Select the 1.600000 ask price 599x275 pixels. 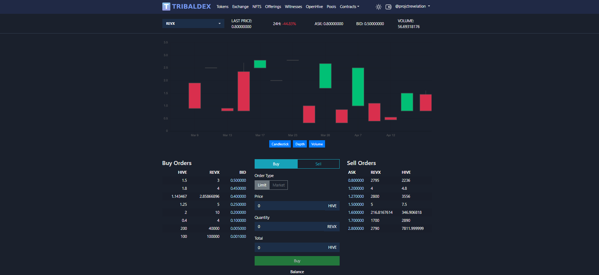pyautogui.click(x=356, y=212)
